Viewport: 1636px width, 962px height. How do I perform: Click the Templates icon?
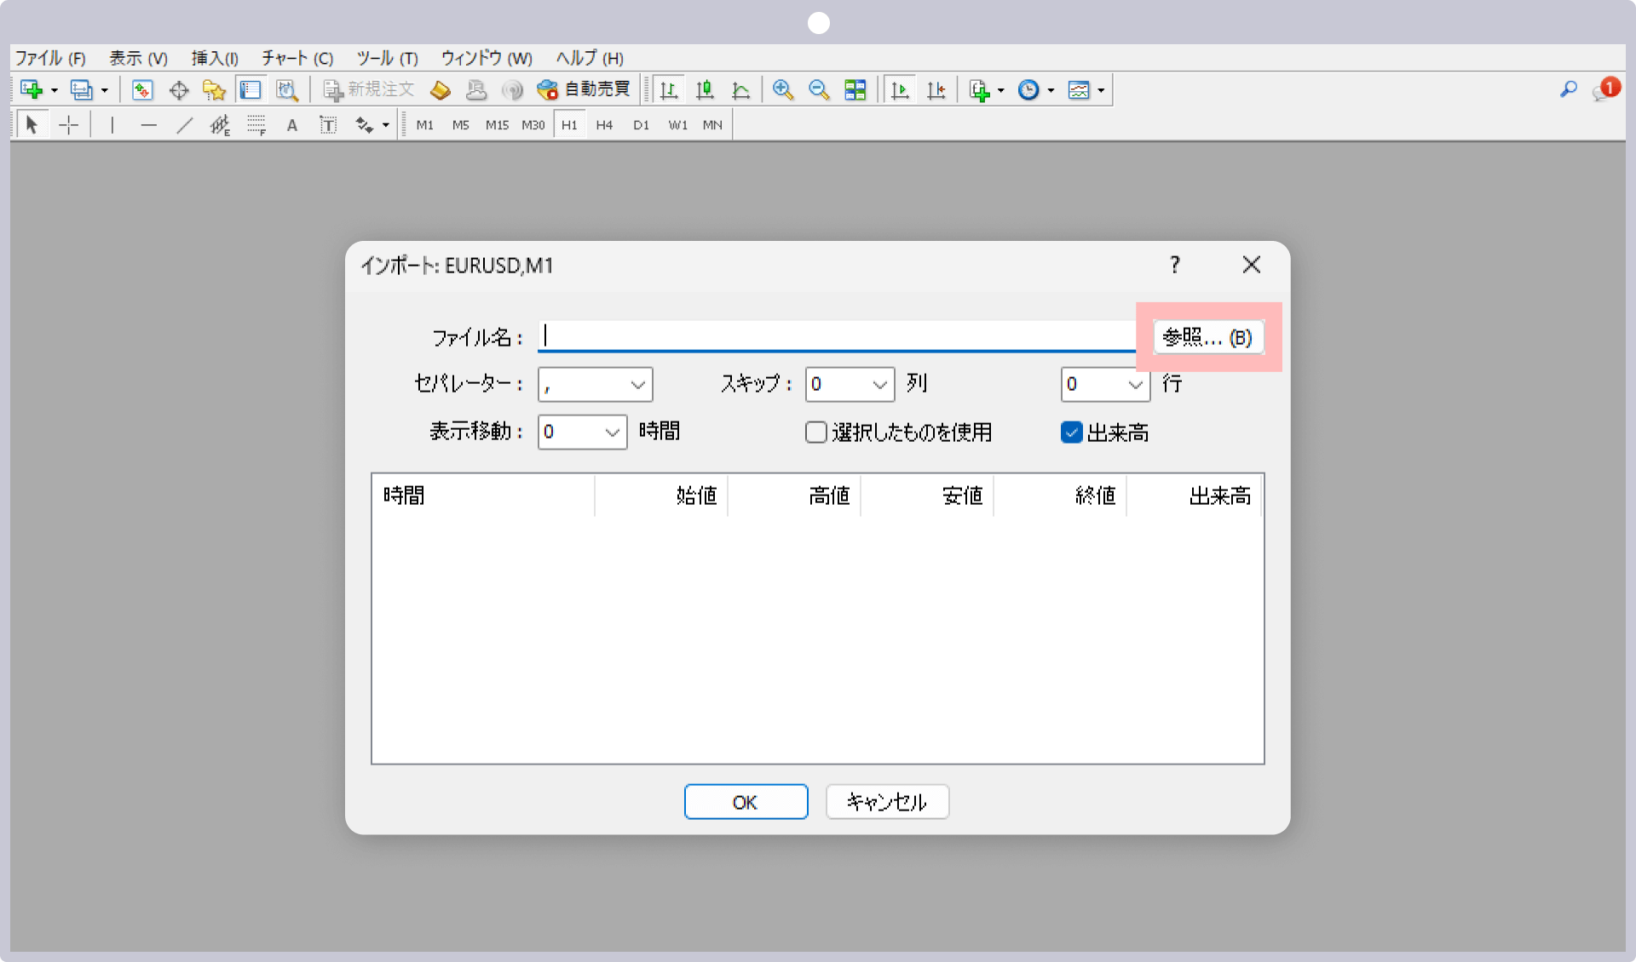tap(1079, 89)
